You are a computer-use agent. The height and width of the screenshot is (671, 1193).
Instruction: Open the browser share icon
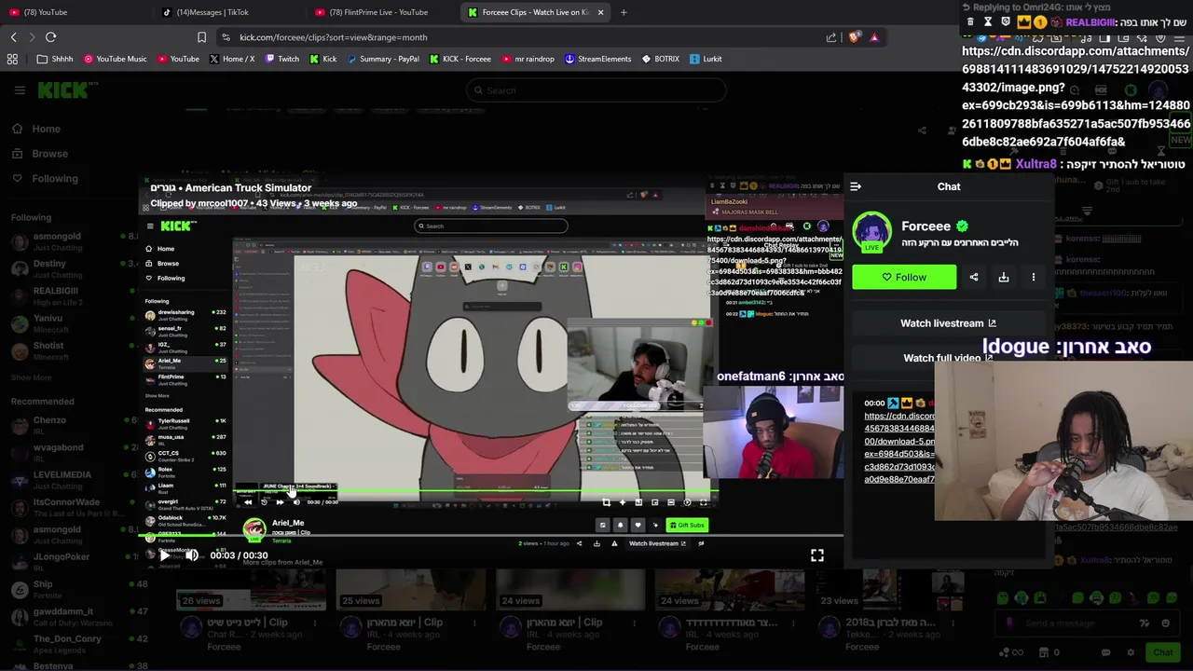830,37
